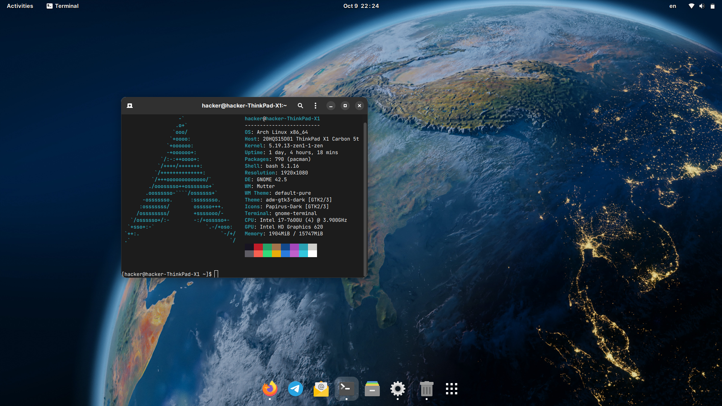Click the red color block in neofetch output

(x=258, y=247)
